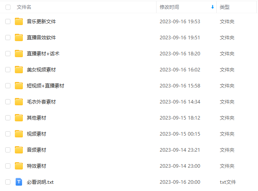Click the 美女视频素材 folder icon
The width and height of the screenshot is (258, 191).
(x=19, y=69)
